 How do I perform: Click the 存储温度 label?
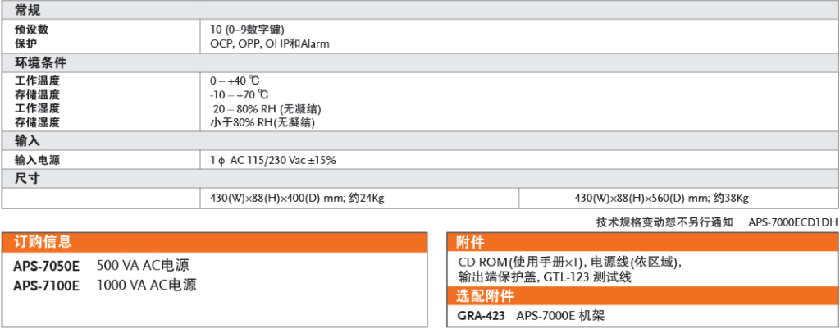coord(37,95)
